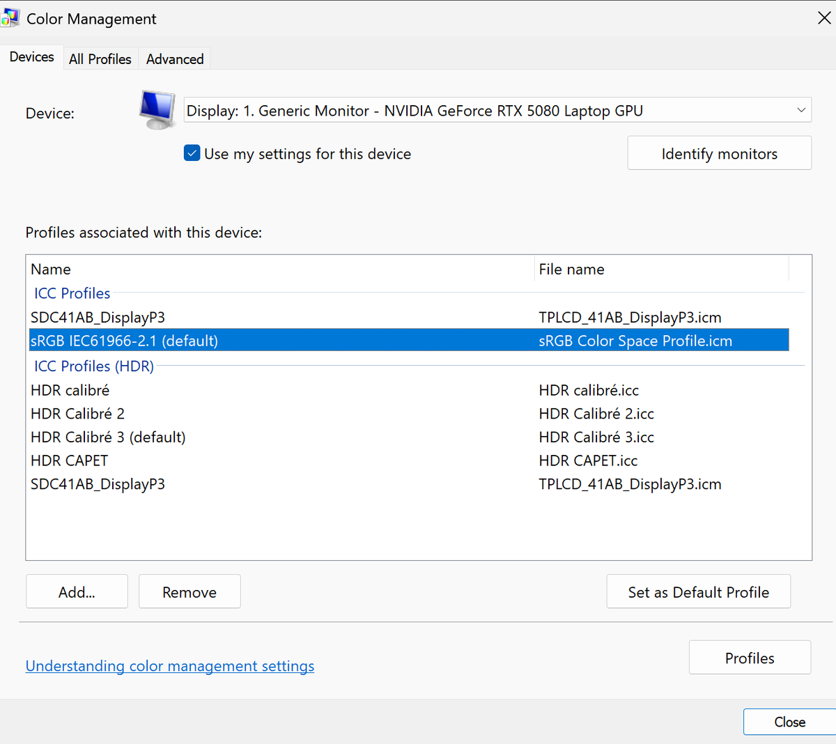Select the HDR CAPET profile
This screenshot has width=836, height=744.
410,460
